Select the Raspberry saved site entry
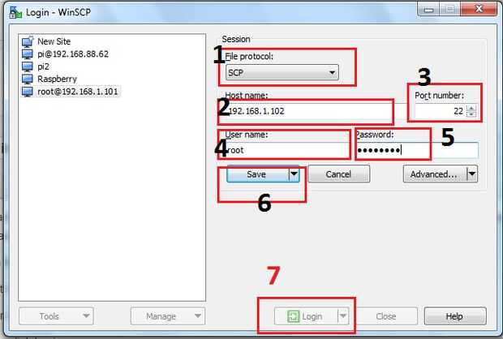 coord(57,79)
